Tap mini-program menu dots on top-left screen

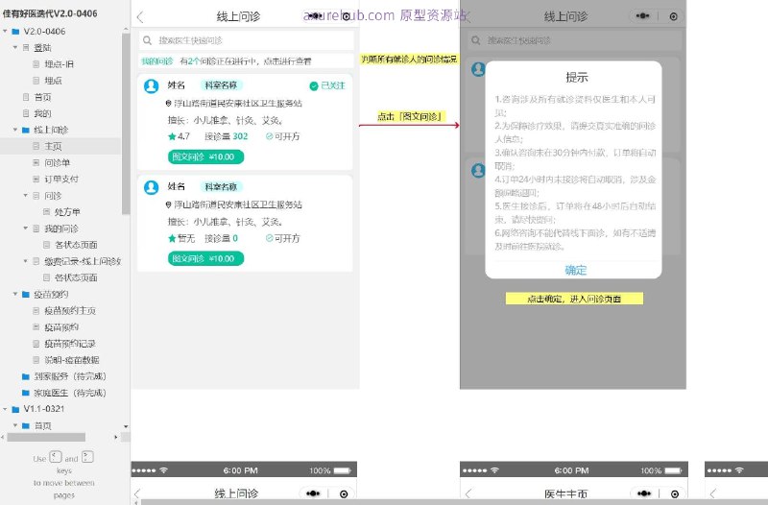(x=315, y=16)
